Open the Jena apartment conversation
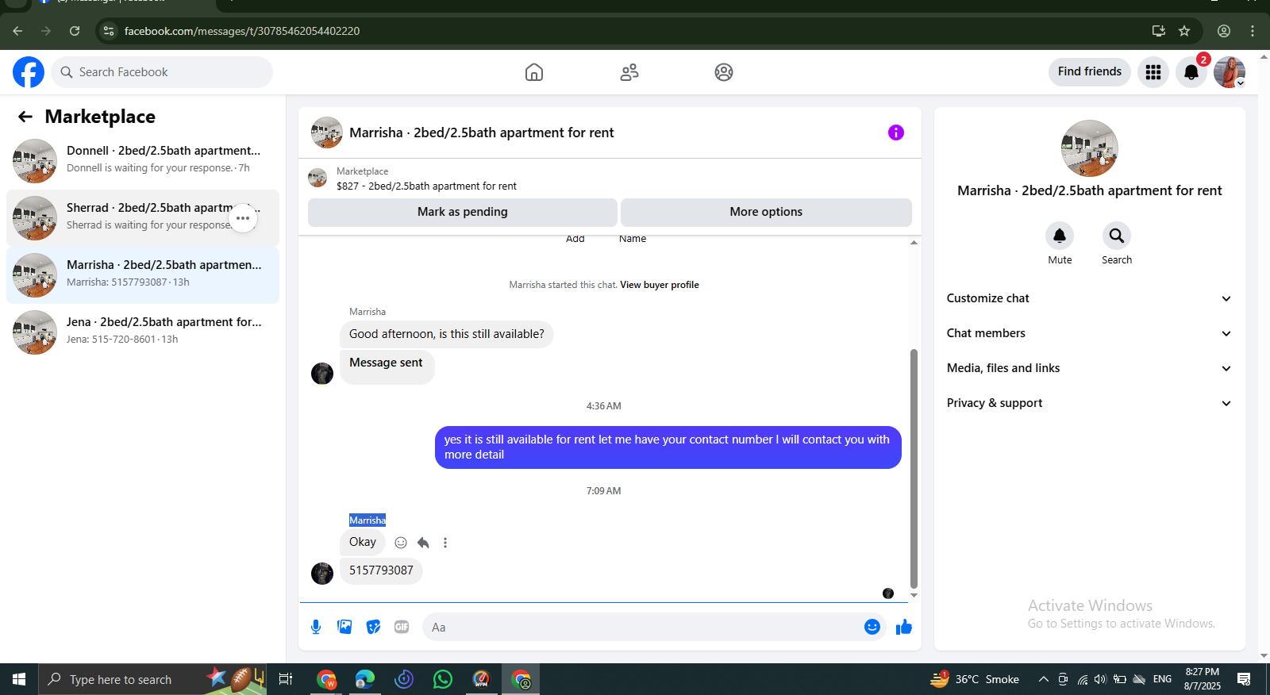The width and height of the screenshot is (1270, 695). 143,332
